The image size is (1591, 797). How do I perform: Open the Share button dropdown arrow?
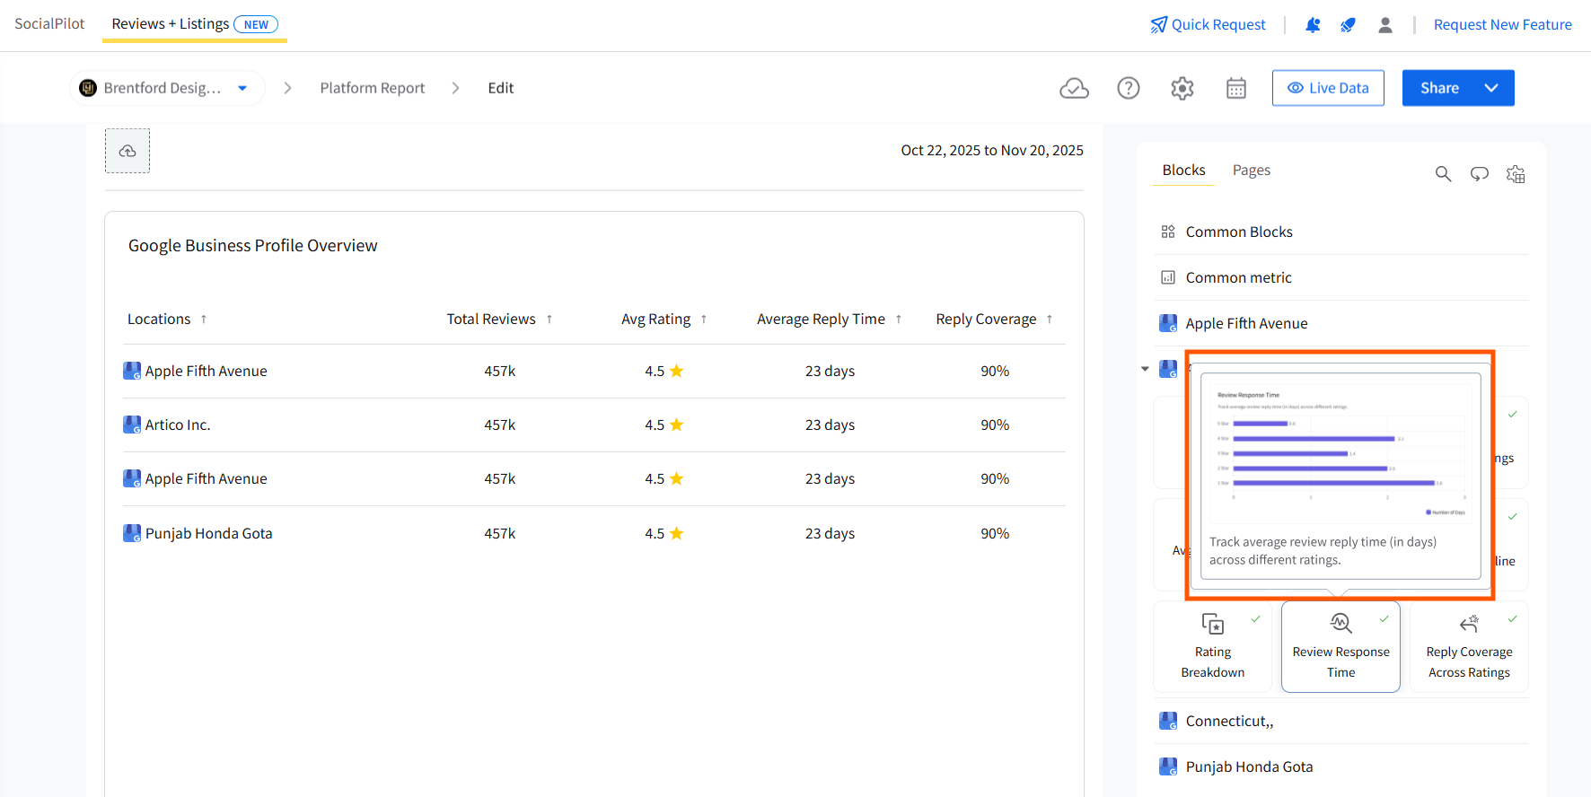(1491, 88)
